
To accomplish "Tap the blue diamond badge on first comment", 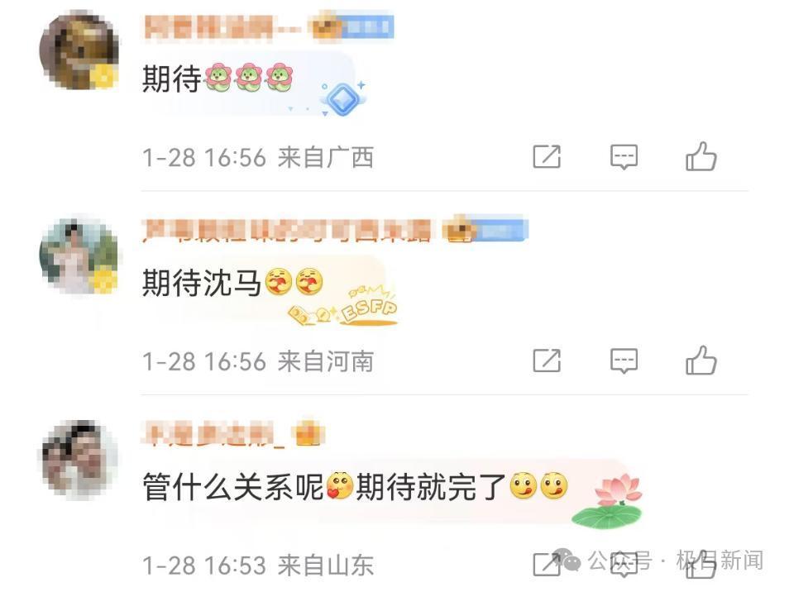I will [x=342, y=98].
